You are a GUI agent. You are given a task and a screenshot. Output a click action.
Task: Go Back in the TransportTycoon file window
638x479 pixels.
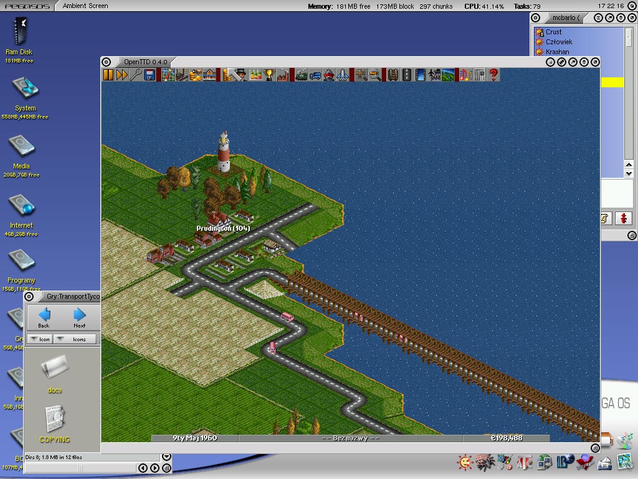click(x=44, y=318)
